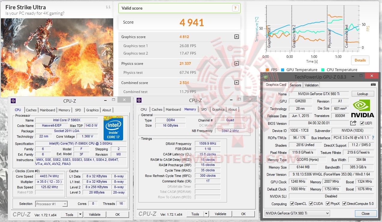Click the GPU-Z camera screenshot icon
382x222 pixels.
373,85
